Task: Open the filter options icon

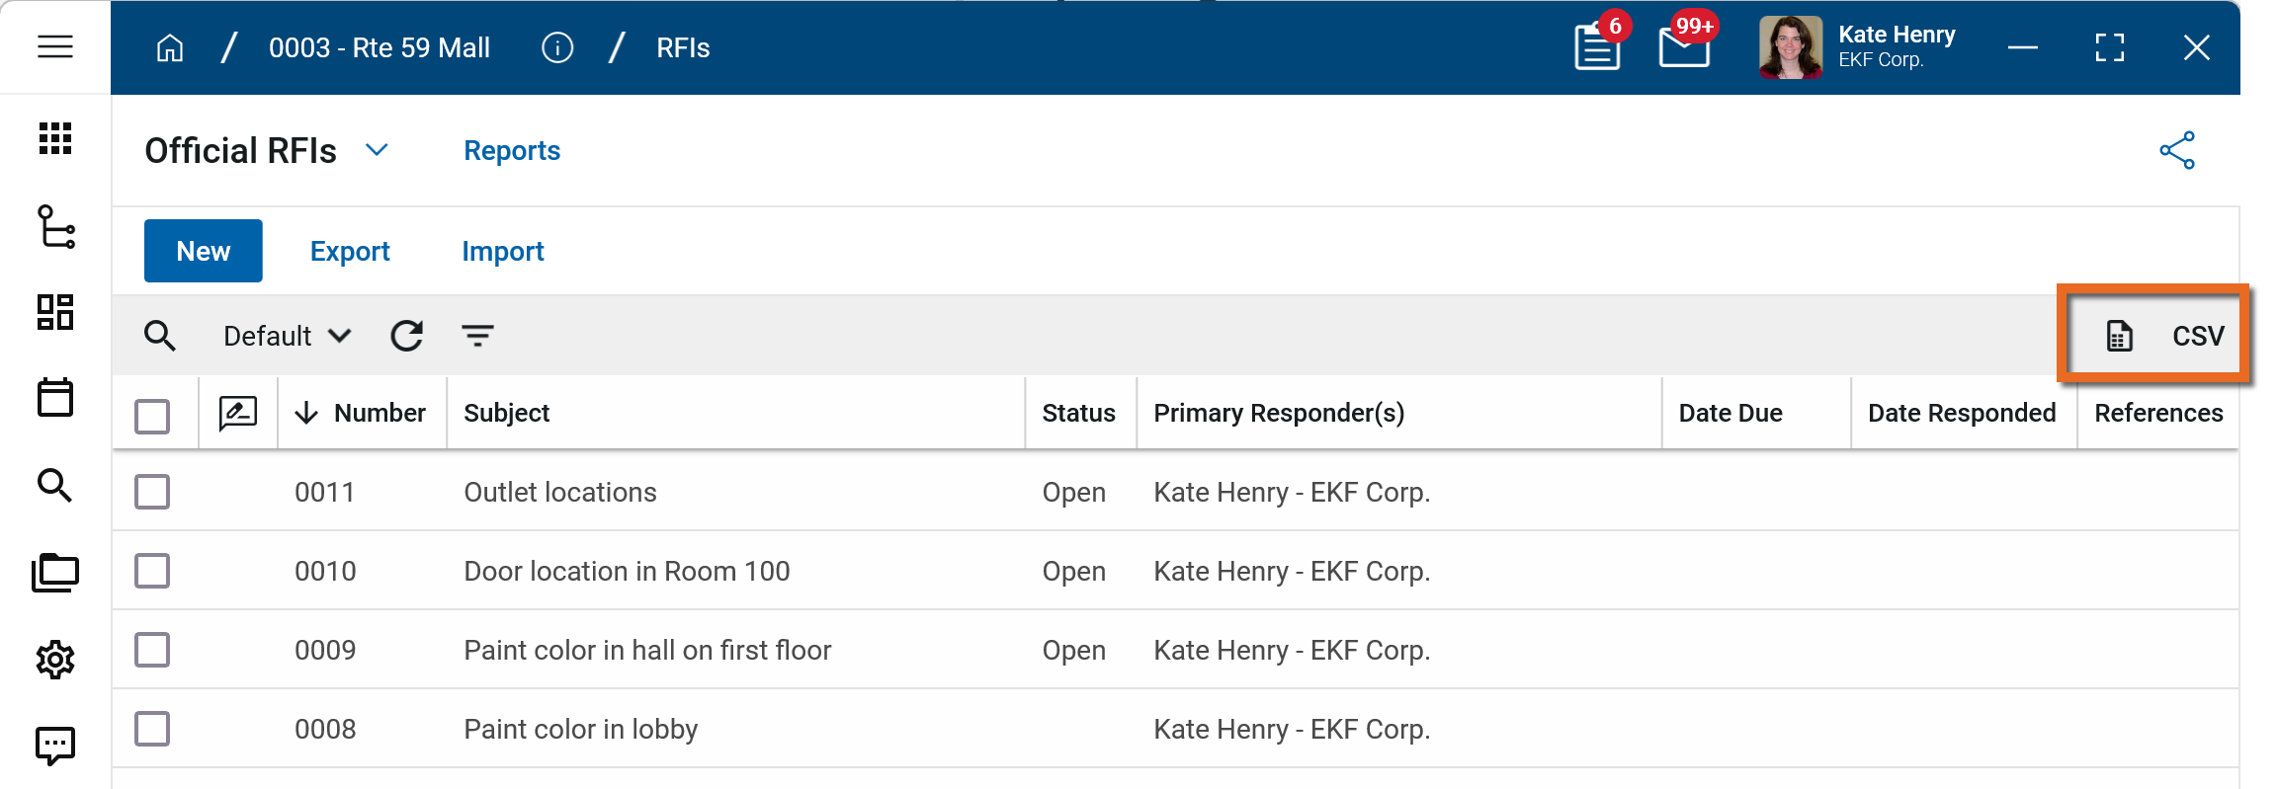Action: point(478,336)
